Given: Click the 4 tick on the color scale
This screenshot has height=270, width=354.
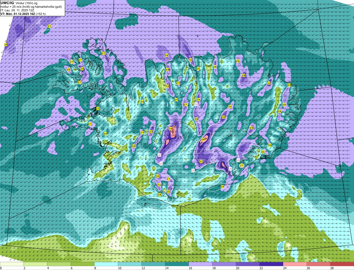Looking at the screenshot, I should (x=48, y=268).
